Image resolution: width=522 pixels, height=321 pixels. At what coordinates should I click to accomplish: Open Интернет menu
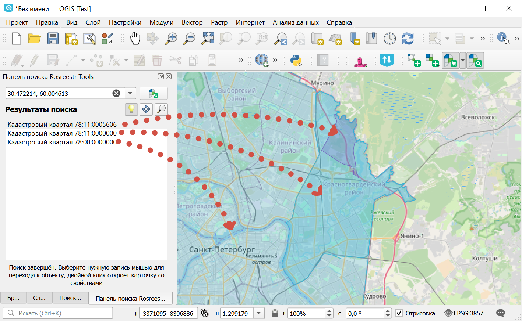coord(250,22)
